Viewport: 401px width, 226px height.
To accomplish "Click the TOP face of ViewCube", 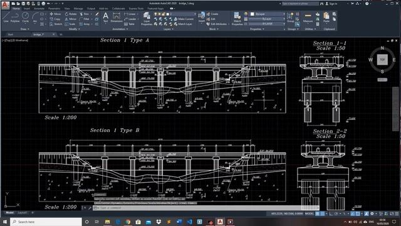I will pyautogui.click(x=382, y=60).
